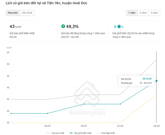Switch to the Cho thuê tab
This screenshot has width=165, height=135.
coord(27,13)
